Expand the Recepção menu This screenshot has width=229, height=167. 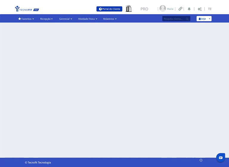point(47,19)
